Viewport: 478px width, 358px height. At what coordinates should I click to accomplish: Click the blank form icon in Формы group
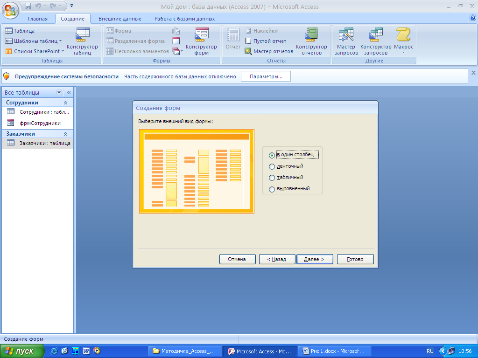pos(176,41)
